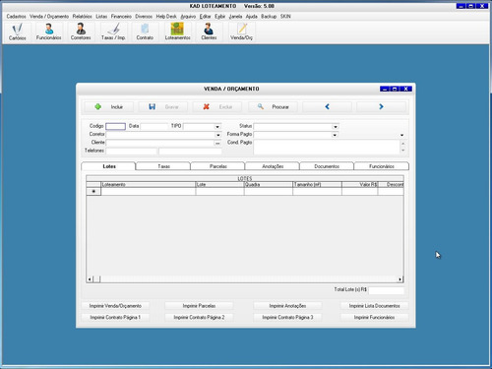492x369 pixels.
Task: Open the Diversos menu
Action: pyautogui.click(x=144, y=17)
